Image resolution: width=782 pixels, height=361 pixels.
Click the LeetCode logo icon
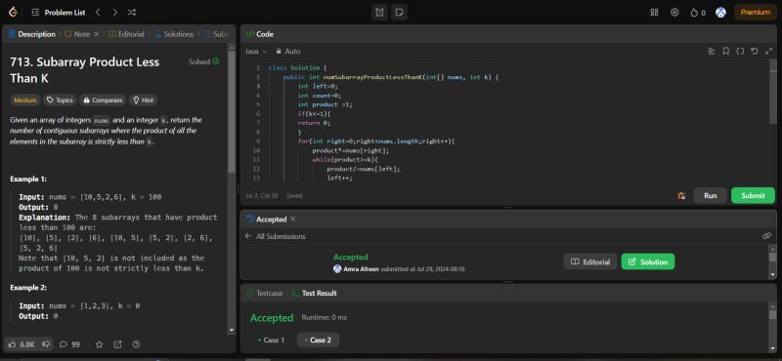[x=14, y=12]
